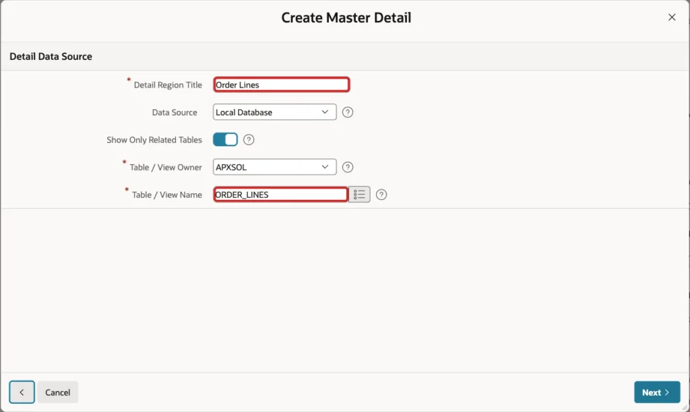Show help for Data Source field
Screen dimensions: 690x412
pos(348,112)
